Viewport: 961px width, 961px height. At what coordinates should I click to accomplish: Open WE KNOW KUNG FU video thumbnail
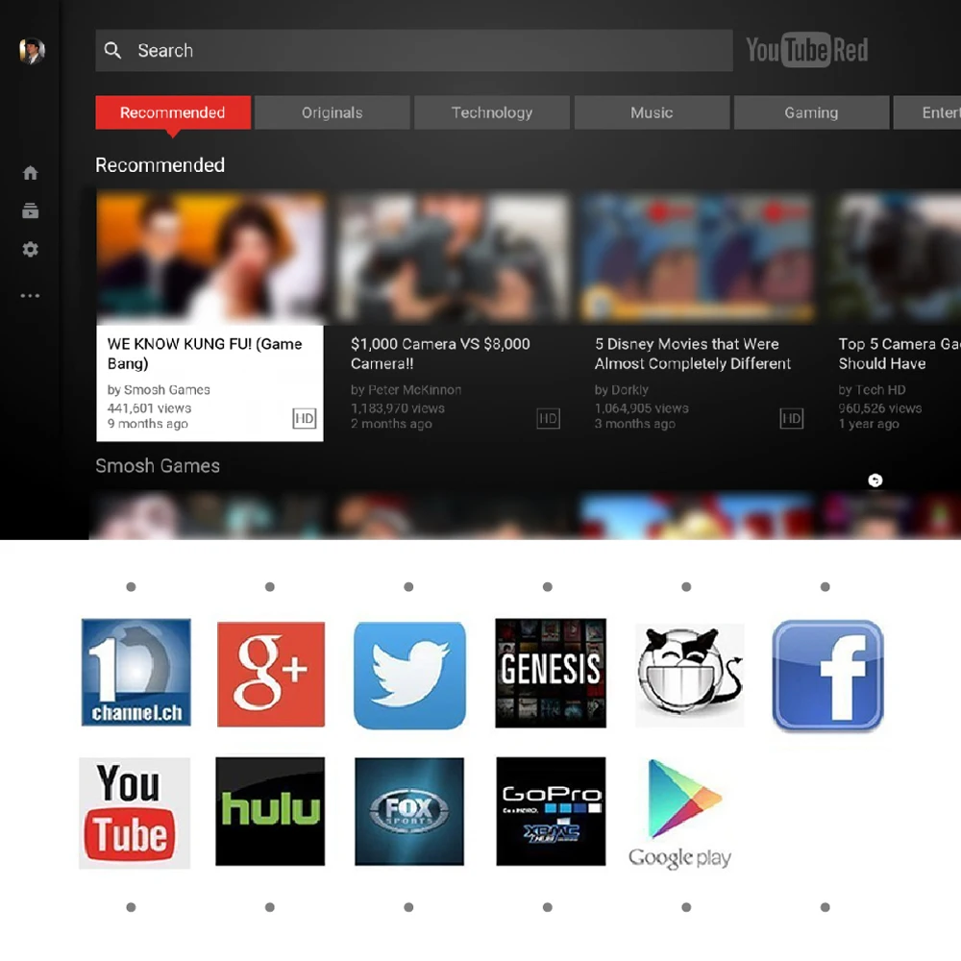pos(210,257)
